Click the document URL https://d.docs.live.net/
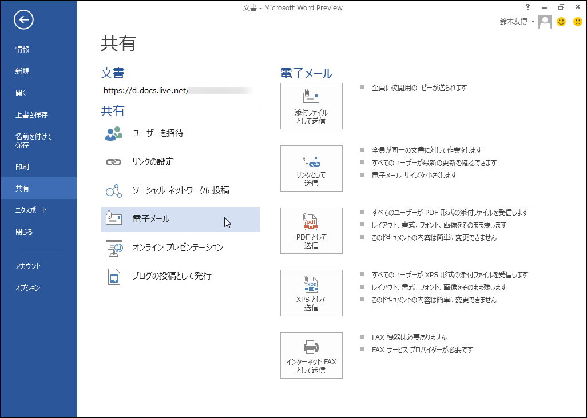This screenshot has width=587, height=418. point(145,90)
